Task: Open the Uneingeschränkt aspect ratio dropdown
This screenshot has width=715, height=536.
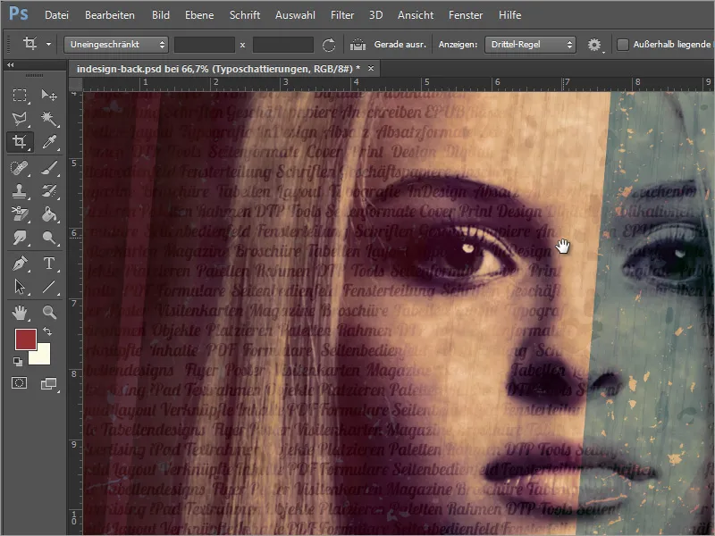Action: (116, 44)
